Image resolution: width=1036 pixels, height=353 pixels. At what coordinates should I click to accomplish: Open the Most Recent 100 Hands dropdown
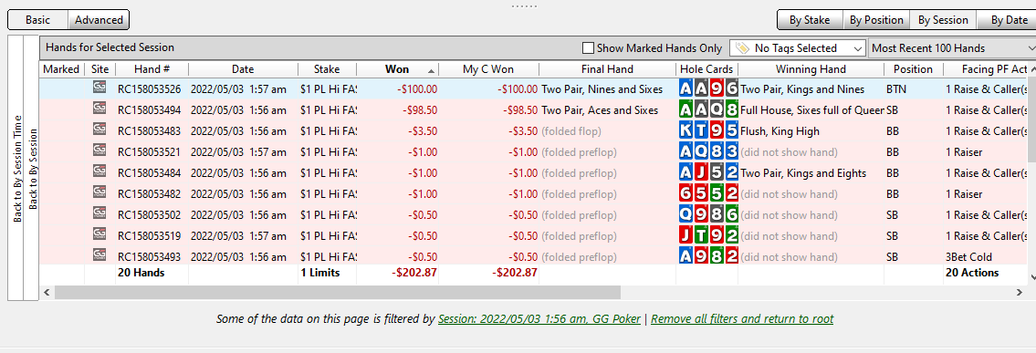pyautogui.click(x=952, y=48)
